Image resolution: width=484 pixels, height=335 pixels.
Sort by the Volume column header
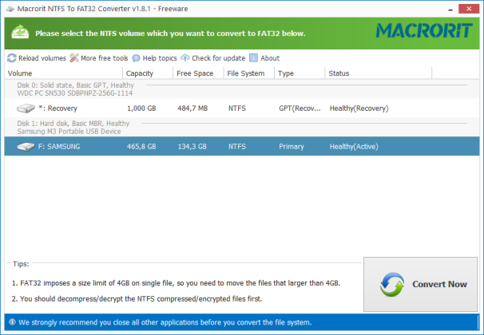tap(63, 73)
